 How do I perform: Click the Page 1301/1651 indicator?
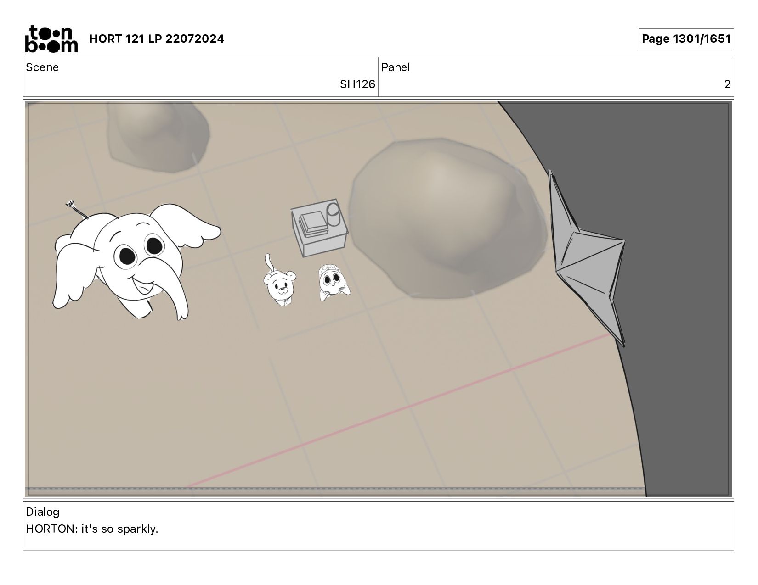(686, 39)
